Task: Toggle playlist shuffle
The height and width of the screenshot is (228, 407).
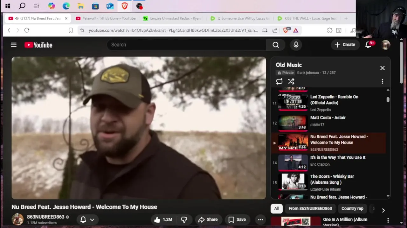Action: tap(291, 81)
